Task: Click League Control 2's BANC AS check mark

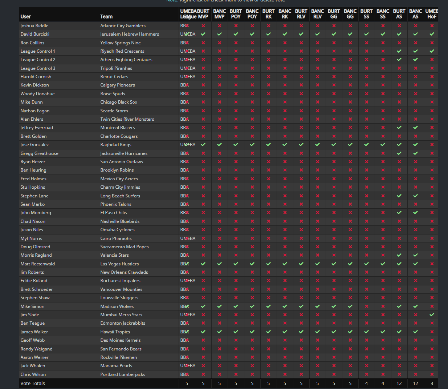Action: tap(415, 60)
